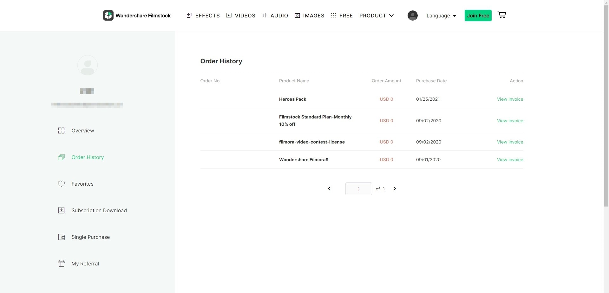
Task: Click the Wondershare Filmstock brand name
Action: [143, 16]
